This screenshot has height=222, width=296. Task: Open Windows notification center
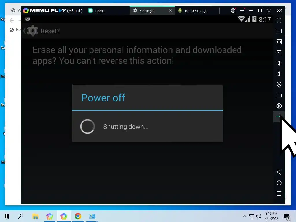click(x=287, y=216)
